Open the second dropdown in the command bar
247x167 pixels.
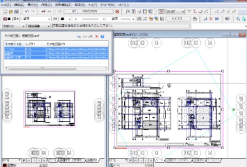[x=39, y=26]
